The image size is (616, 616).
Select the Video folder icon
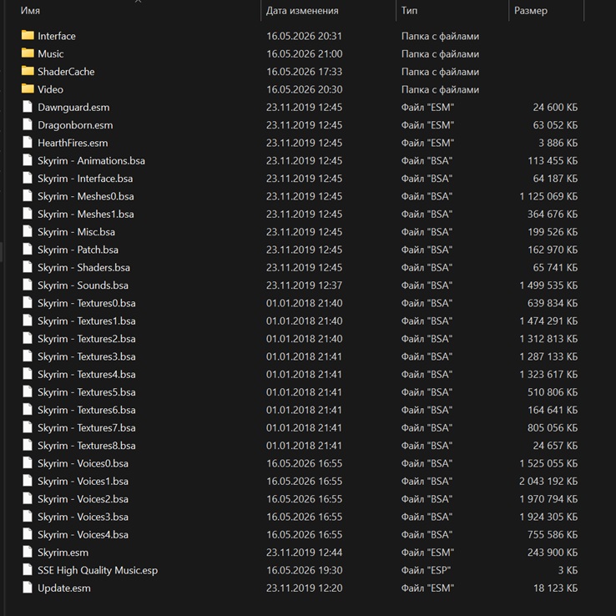click(x=28, y=88)
